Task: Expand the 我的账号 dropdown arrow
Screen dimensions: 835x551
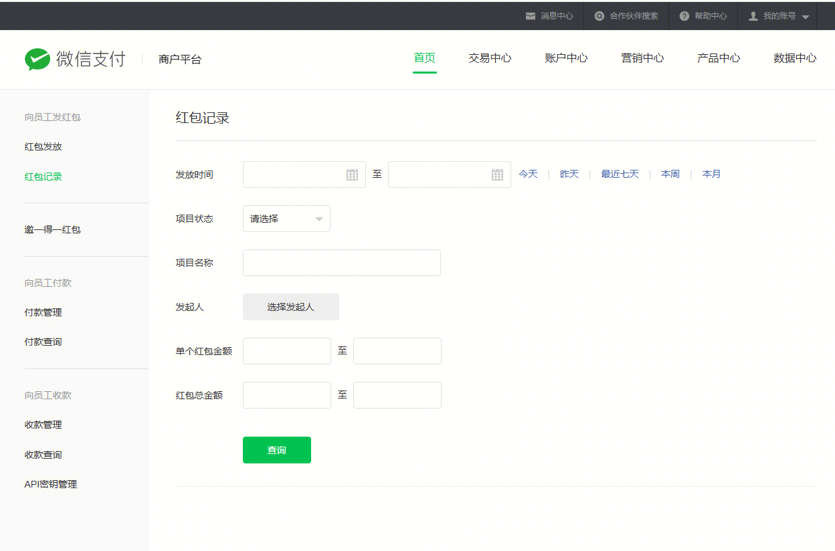Action: click(806, 17)
